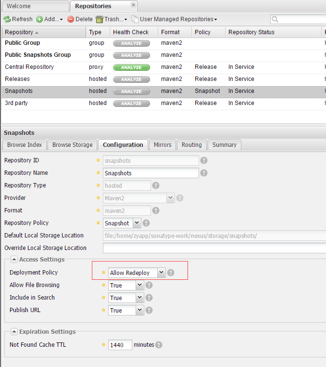Close the Repositories tab
The width and height of the screenshot is (326, 367).
click(133, 4)
